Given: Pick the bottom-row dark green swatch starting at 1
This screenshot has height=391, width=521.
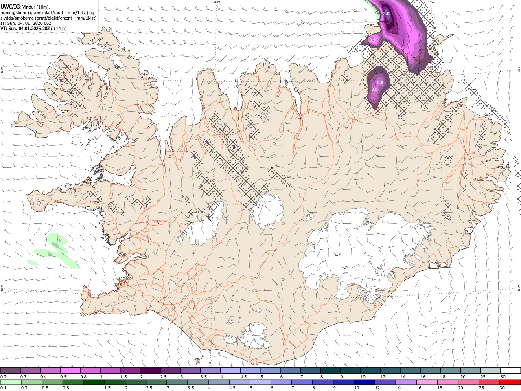Looking at the screenshot, I should [x=94, y=382].
